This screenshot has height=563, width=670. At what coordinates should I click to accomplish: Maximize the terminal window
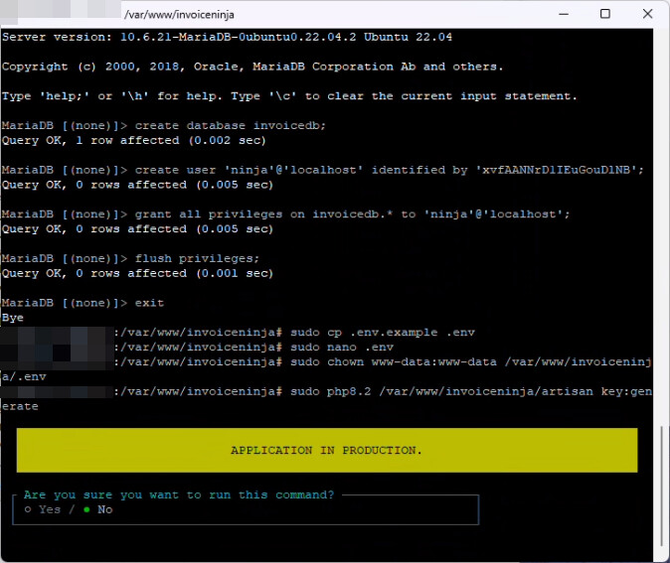pos(605,14)
